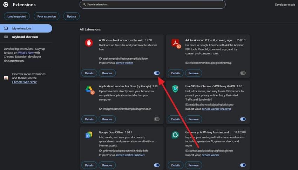Click the Extensions page title

click(24, 5)
